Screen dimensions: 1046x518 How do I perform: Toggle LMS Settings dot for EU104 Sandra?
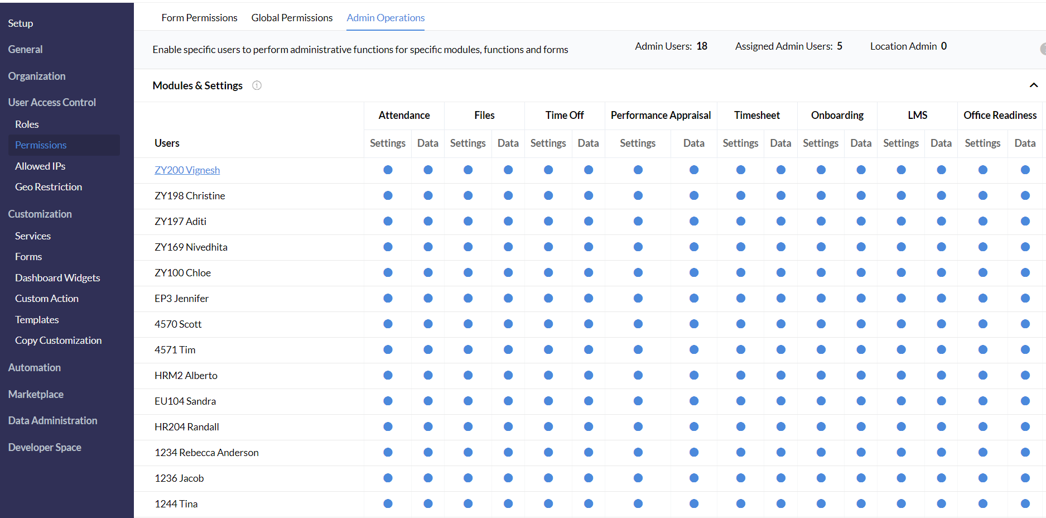pyautogui.click(x=901, y=401)
